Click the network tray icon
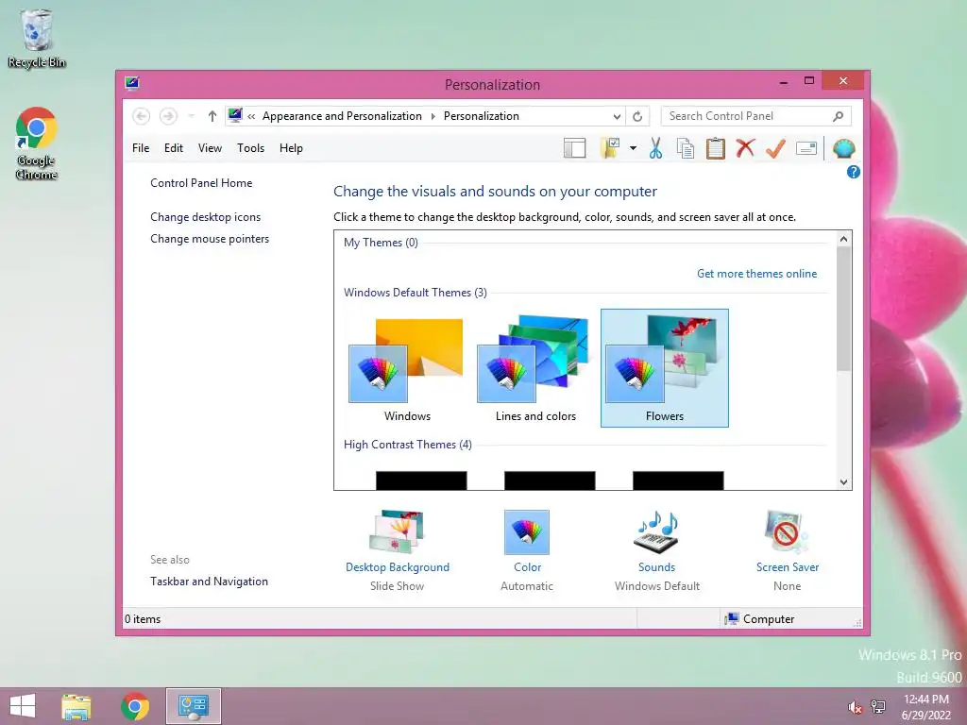967x725 pixels. click(878, 706)
